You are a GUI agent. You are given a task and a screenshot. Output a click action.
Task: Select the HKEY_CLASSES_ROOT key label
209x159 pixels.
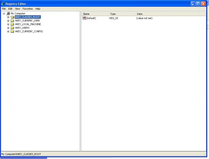(x=28, y=17)
